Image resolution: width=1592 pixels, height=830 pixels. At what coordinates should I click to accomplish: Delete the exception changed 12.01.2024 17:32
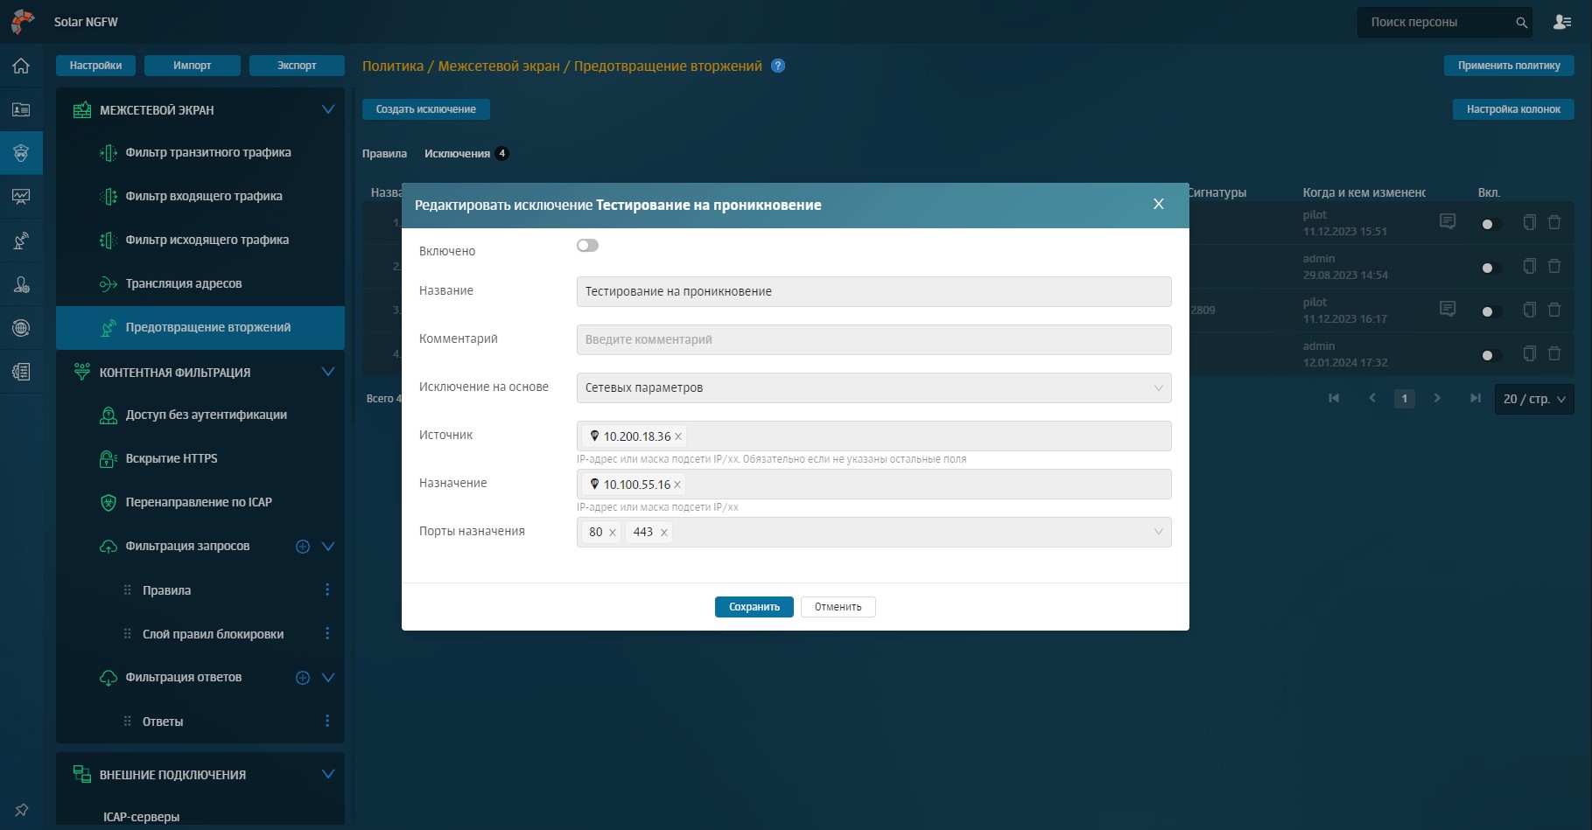click(x=1554, y=353)
